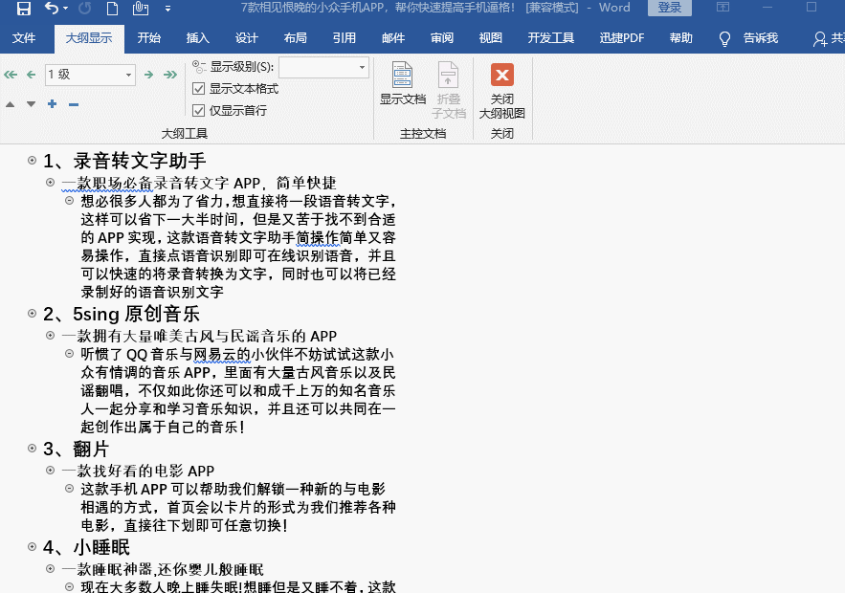Image resolution: width=845 pixels, height=593 pixels.
Task: Click the red 关闭大纲视图 icon
Action: (501, 74)
